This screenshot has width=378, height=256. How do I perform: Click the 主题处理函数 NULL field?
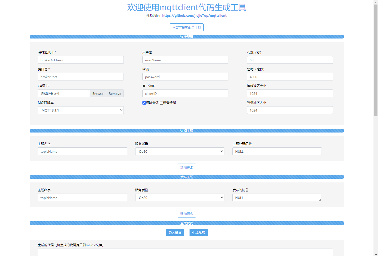[277, 151]
